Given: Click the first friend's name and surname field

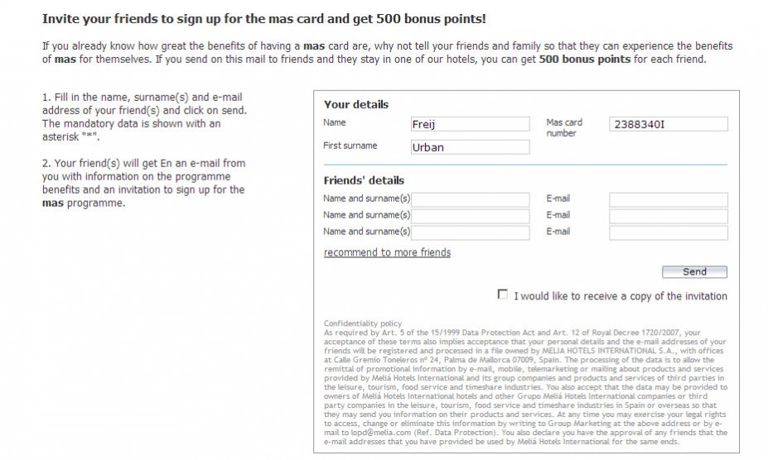Looking at the screenshot, I should click(x=471, y=199).
